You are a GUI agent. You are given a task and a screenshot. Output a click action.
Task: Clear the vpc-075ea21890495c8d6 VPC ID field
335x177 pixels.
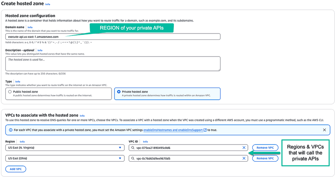pyautogui.click(x=244, y=148)
